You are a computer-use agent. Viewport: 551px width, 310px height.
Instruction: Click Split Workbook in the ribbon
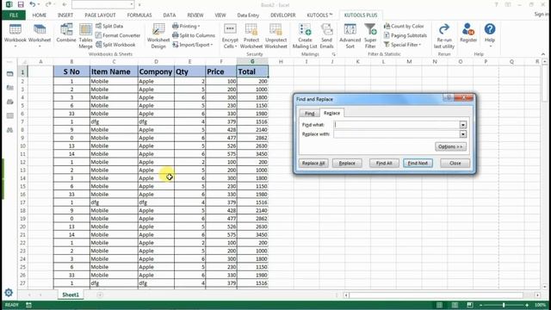115,45
